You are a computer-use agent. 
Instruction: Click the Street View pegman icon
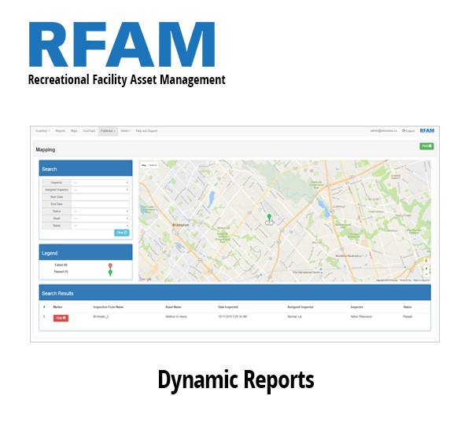[426, 259]
